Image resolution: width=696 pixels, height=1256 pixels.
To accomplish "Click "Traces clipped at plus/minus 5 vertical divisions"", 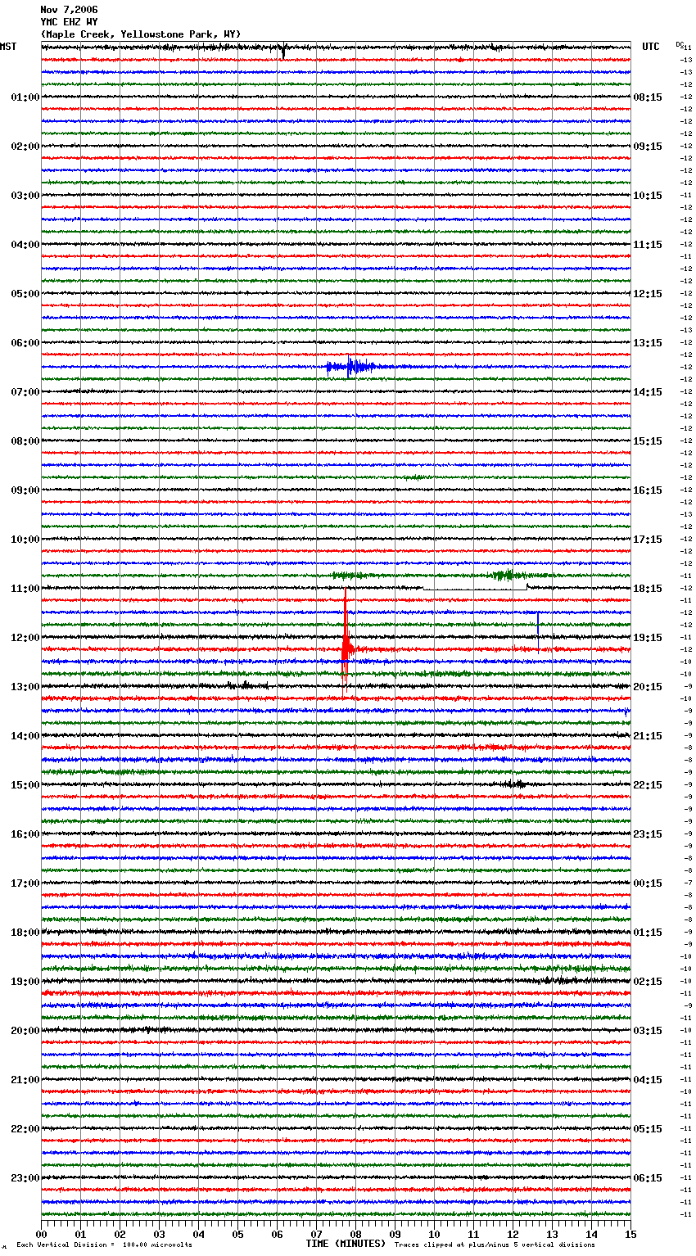I will click(x=495, y=1245).
